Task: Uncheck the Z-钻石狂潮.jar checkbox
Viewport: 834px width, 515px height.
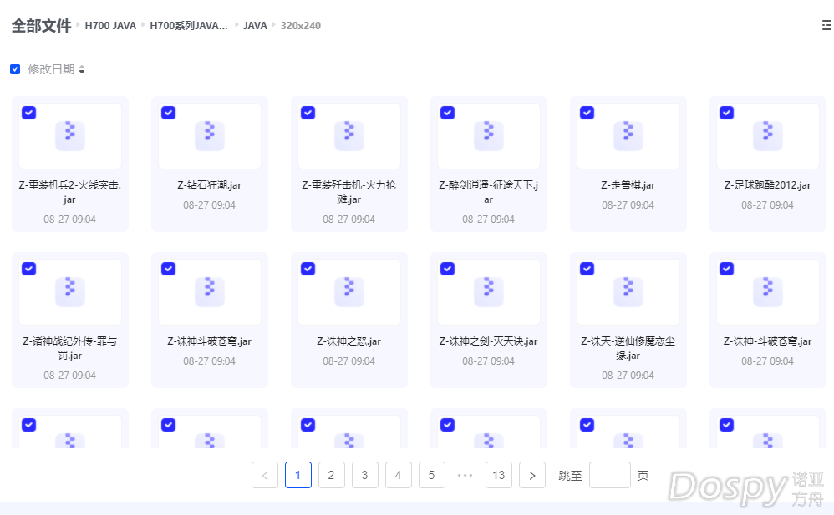Action: 169,113
